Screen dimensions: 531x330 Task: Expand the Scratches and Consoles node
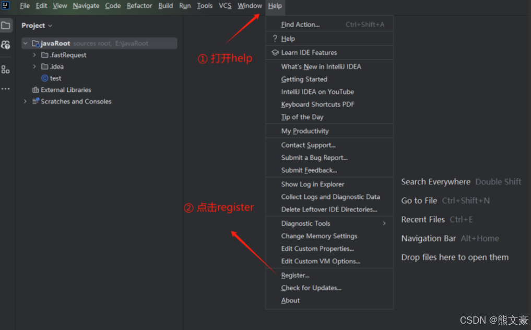coord(26,101)
